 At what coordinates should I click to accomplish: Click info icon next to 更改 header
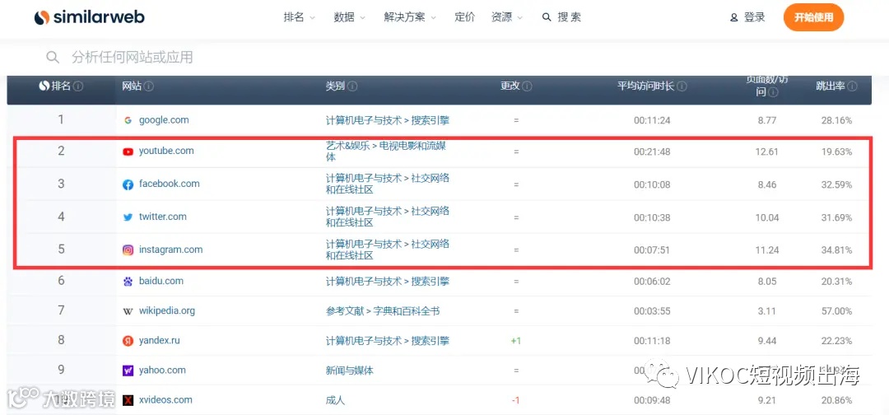tap(527, 86)
